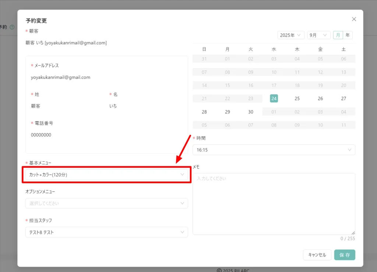Image resolution: width=377 pixels, height=272 pixels.
Task: Close the 予約変更 dialog with X icon
Action: pyautogui.click(x=354, y=19)
